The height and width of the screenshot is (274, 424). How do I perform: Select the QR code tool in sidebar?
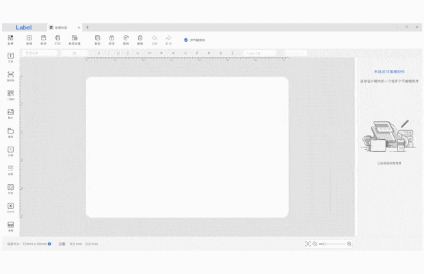[x=10, y=94]
